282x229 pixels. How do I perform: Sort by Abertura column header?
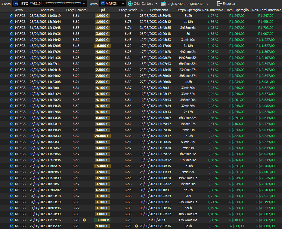point(47,10)
